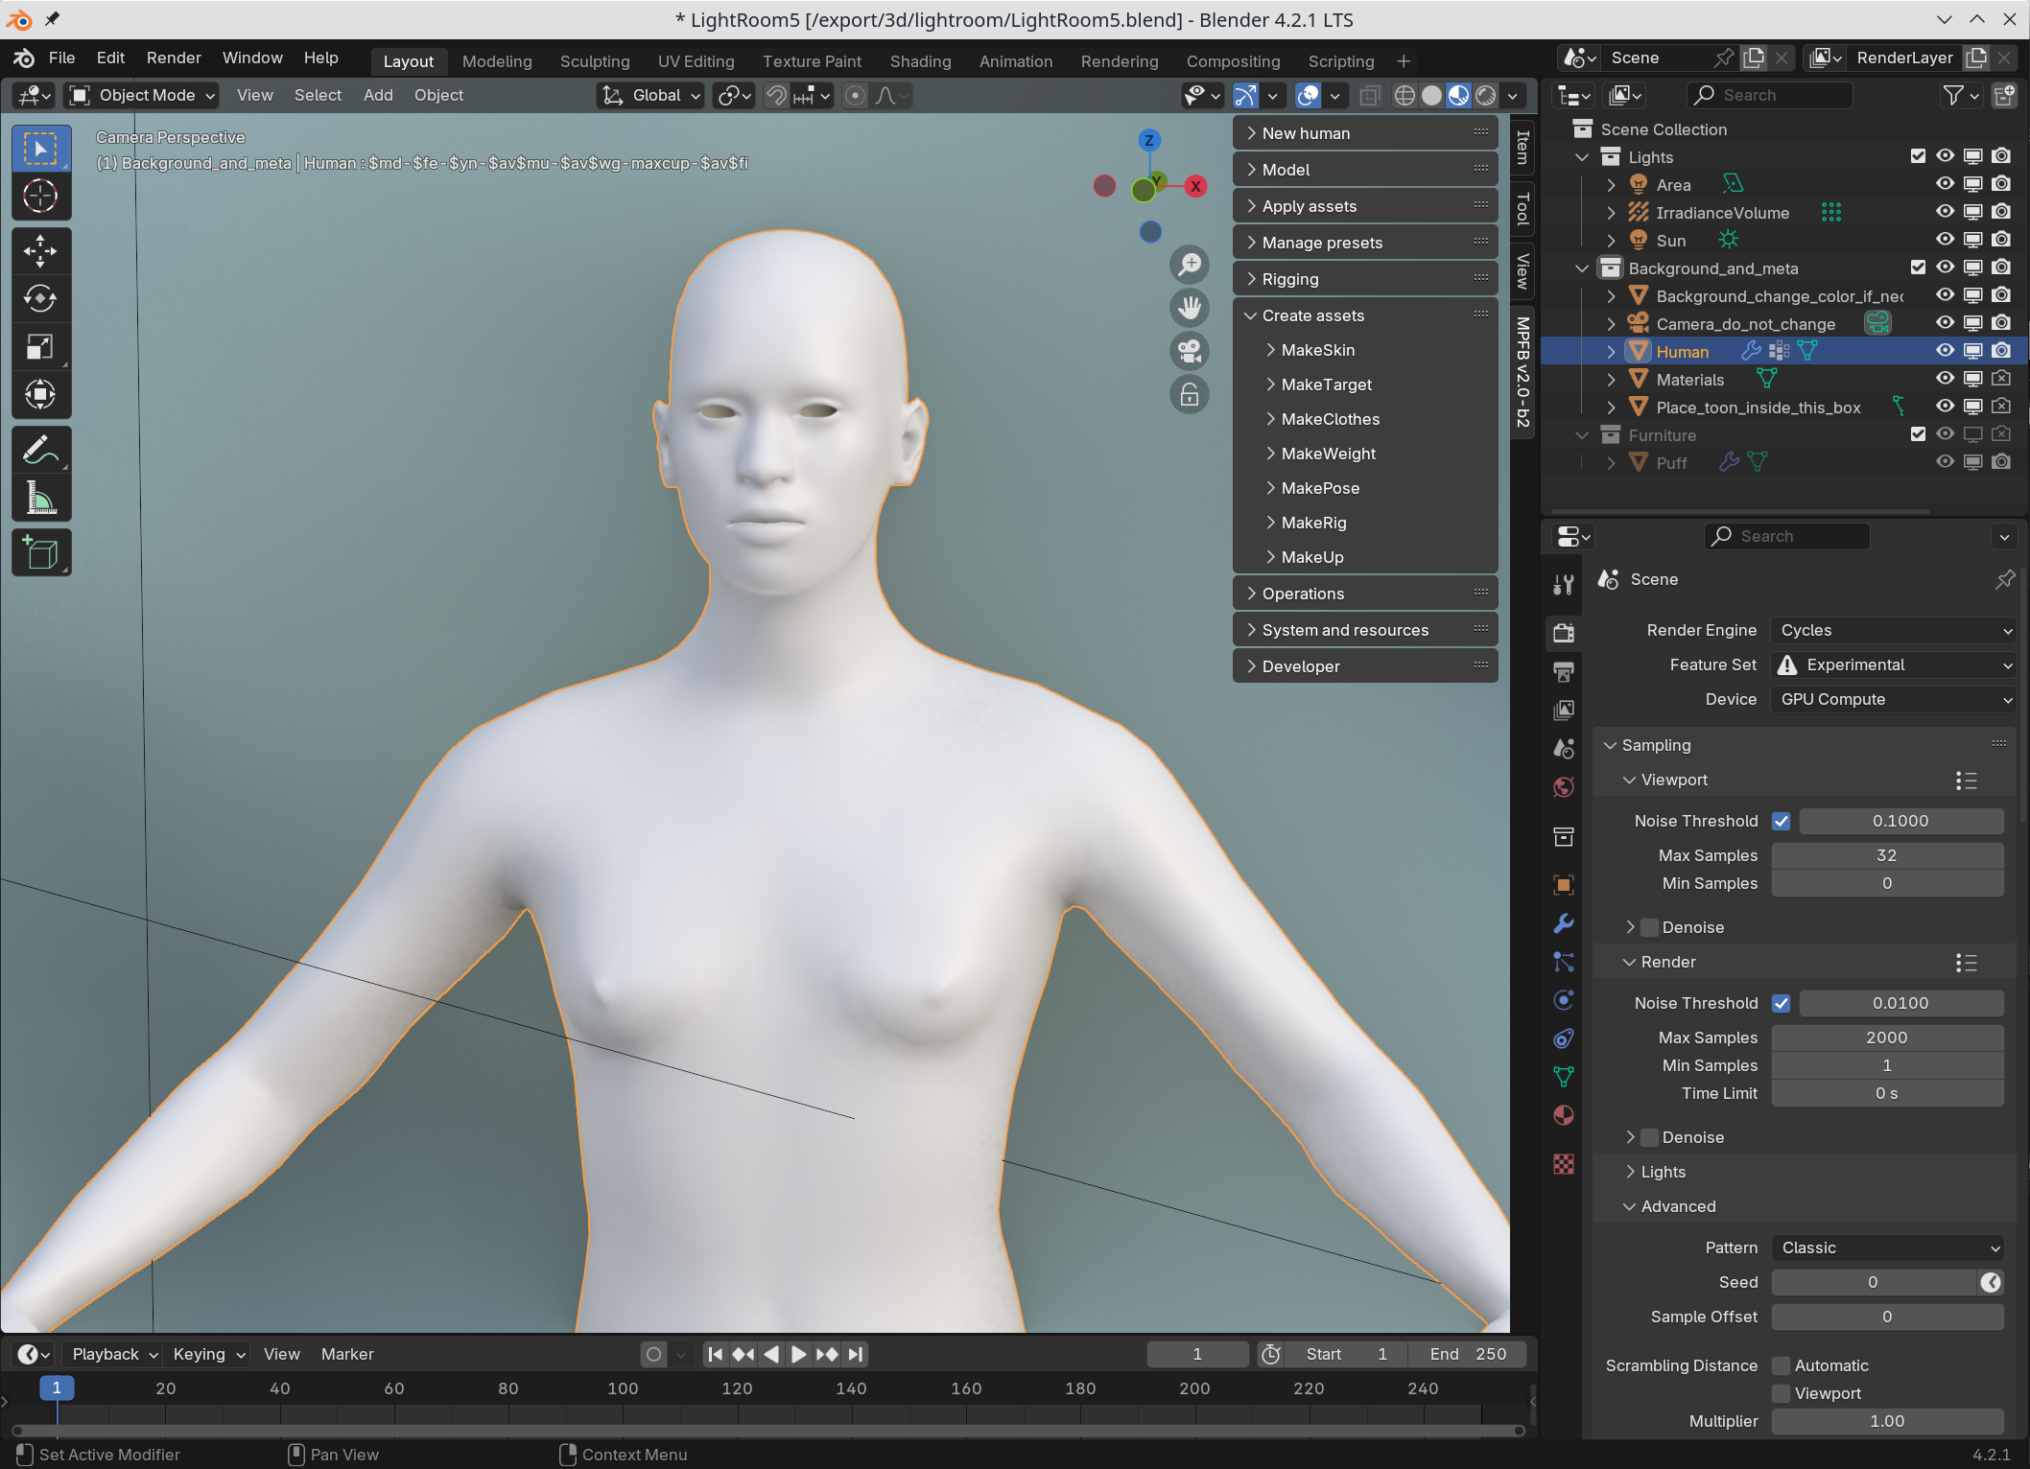Toggle Puff render camera icon

pos(2001,462)
